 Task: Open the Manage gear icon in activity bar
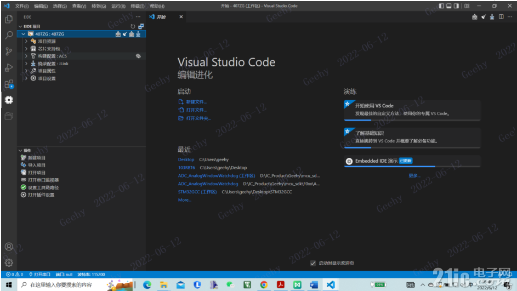point(9,263)
